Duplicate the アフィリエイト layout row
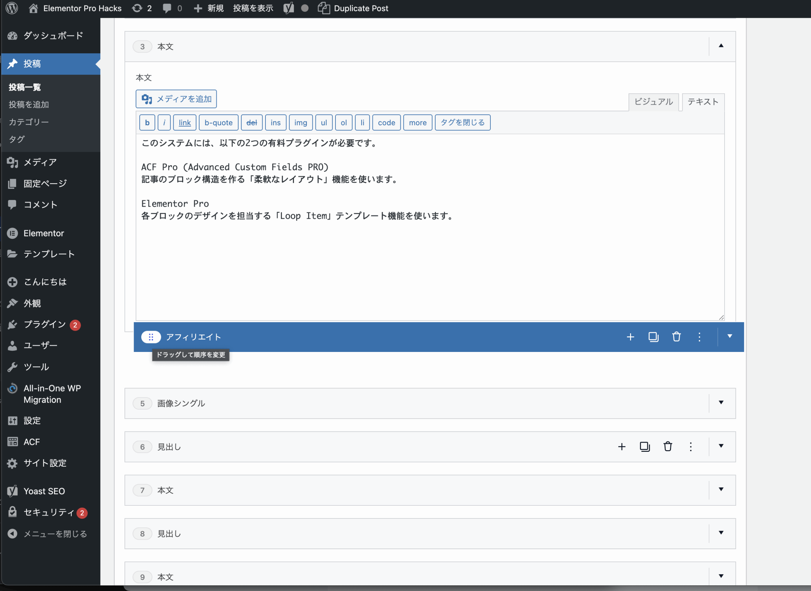Viewport: 811px width, 591px height. [x=653, y=337]
